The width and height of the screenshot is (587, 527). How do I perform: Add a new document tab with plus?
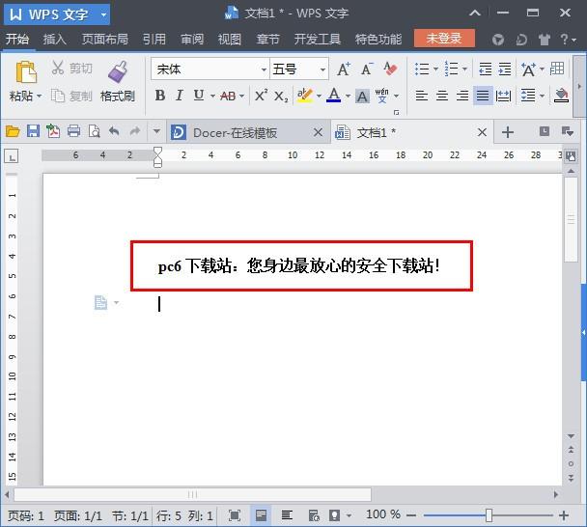[508, 132]
